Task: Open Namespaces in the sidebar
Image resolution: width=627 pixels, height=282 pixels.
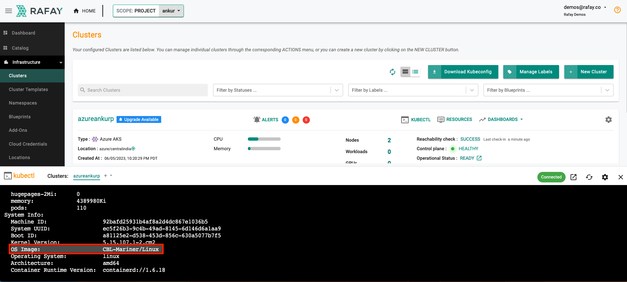Action: pos(23,103)
